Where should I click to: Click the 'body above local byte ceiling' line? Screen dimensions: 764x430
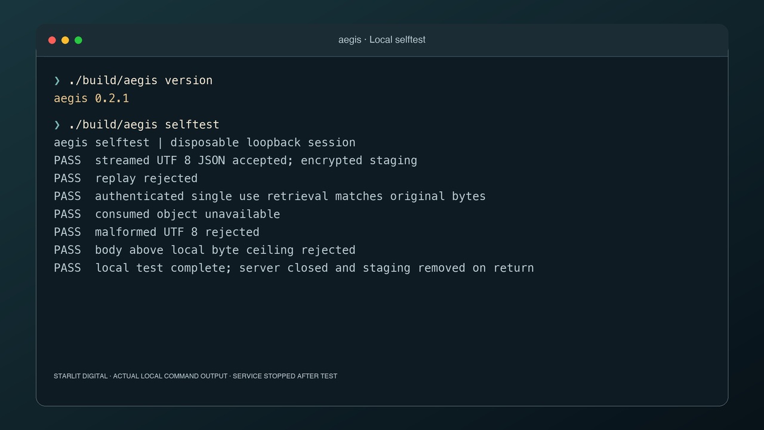tap(205, 250)
